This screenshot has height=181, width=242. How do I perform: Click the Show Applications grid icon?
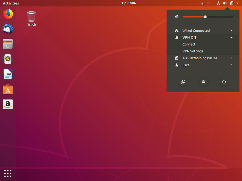[8, 173]
